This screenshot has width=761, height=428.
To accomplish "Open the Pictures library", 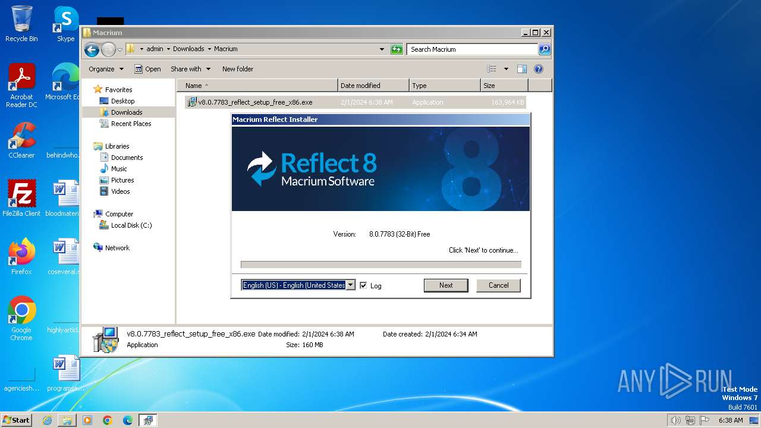I will click(122, 180).
